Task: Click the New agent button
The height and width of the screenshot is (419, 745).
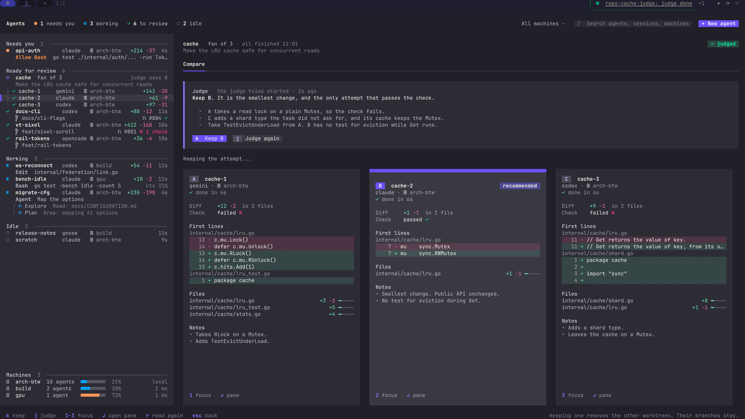Action: [718, 24]
